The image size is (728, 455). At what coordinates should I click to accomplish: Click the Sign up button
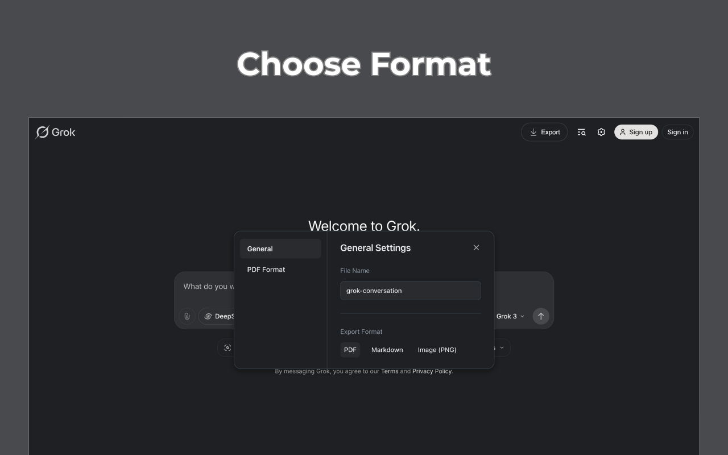[636, 132]
